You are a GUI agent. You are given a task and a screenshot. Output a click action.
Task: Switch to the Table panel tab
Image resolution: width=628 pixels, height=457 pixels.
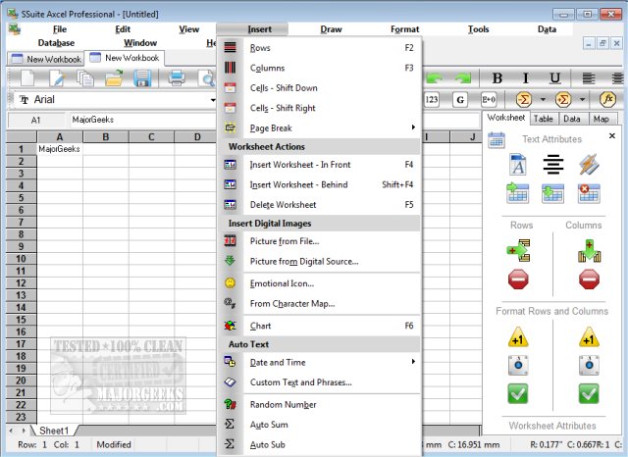543,119
